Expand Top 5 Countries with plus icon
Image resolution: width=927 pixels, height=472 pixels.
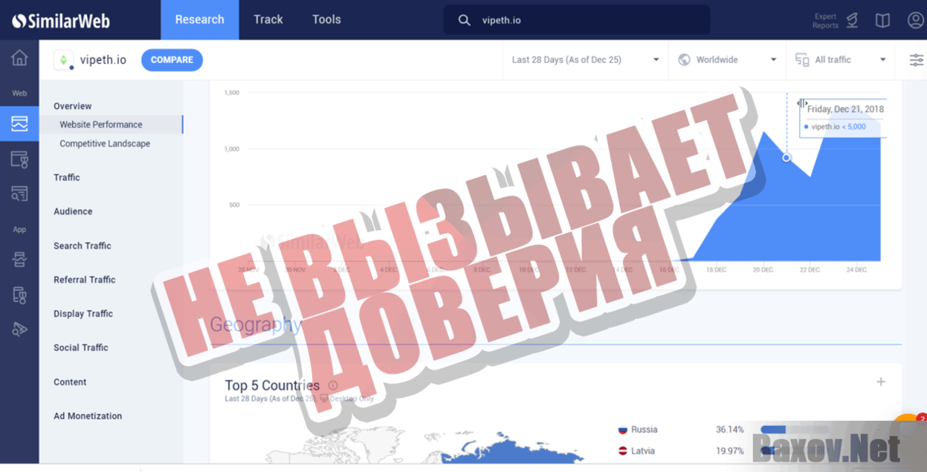point(881,381)
